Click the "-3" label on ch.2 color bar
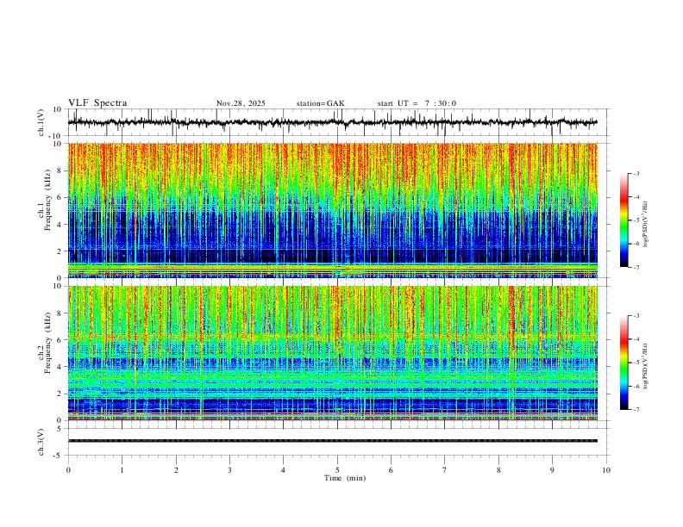Viewport: 683px width, 527px height. 636,316
